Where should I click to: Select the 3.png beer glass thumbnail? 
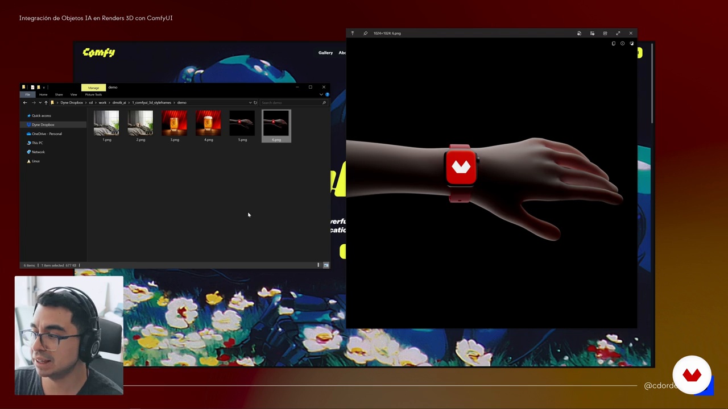[x=175, y=123]
